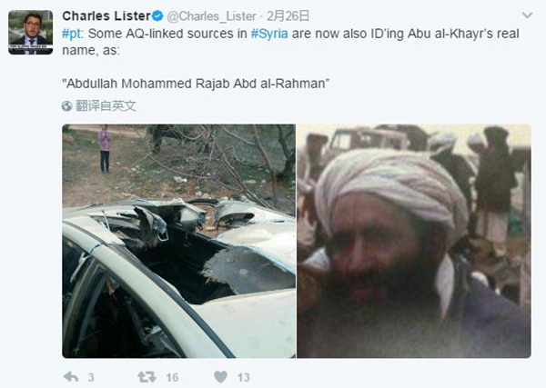Click the reply arrow icon

(71, 377)
